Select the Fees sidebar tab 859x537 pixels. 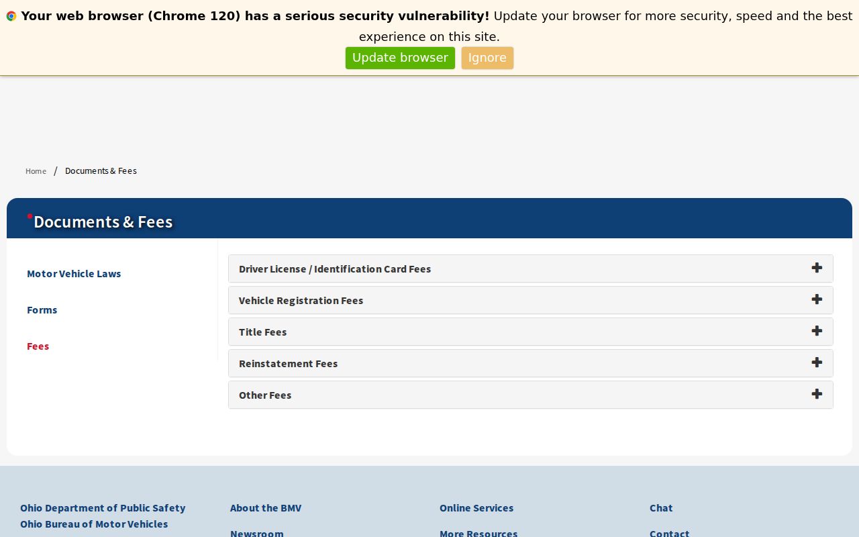38,346
